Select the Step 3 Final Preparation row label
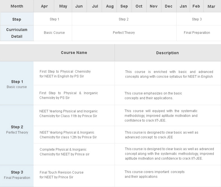This screenshot has height=187, width=221. [17, 175]
